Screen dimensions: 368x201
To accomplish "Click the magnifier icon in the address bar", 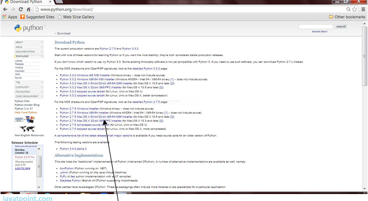I will tap(349, 10).
